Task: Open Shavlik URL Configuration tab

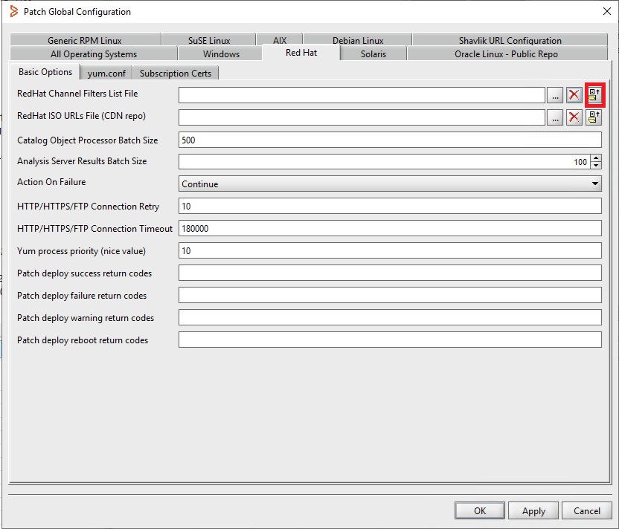Action: pyautogui.click(x=510, y=41)
